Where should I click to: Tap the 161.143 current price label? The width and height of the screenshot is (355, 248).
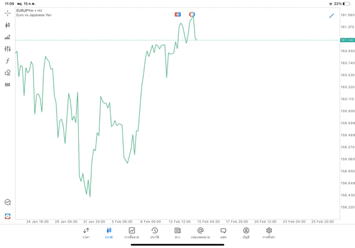[x=347, y=40]
